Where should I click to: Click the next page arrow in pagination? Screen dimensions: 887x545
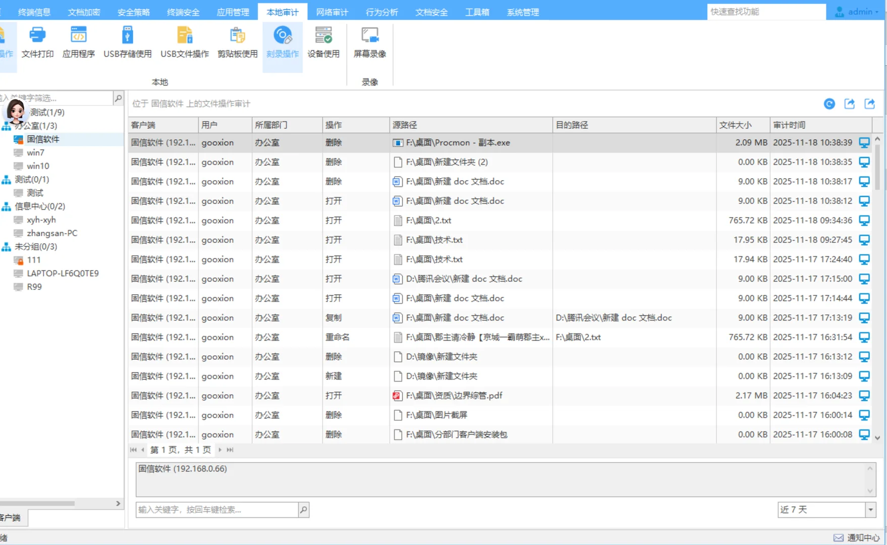point(219,450)
